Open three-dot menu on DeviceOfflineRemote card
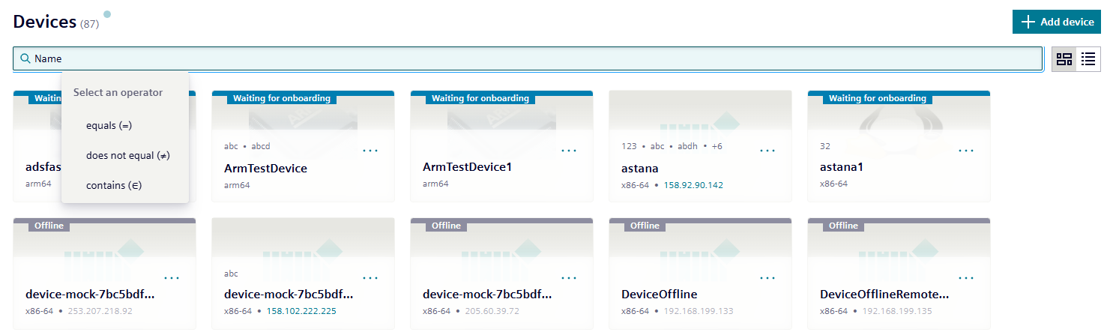The width and height of the screenshot is (1119, 335). click(966, 278)
